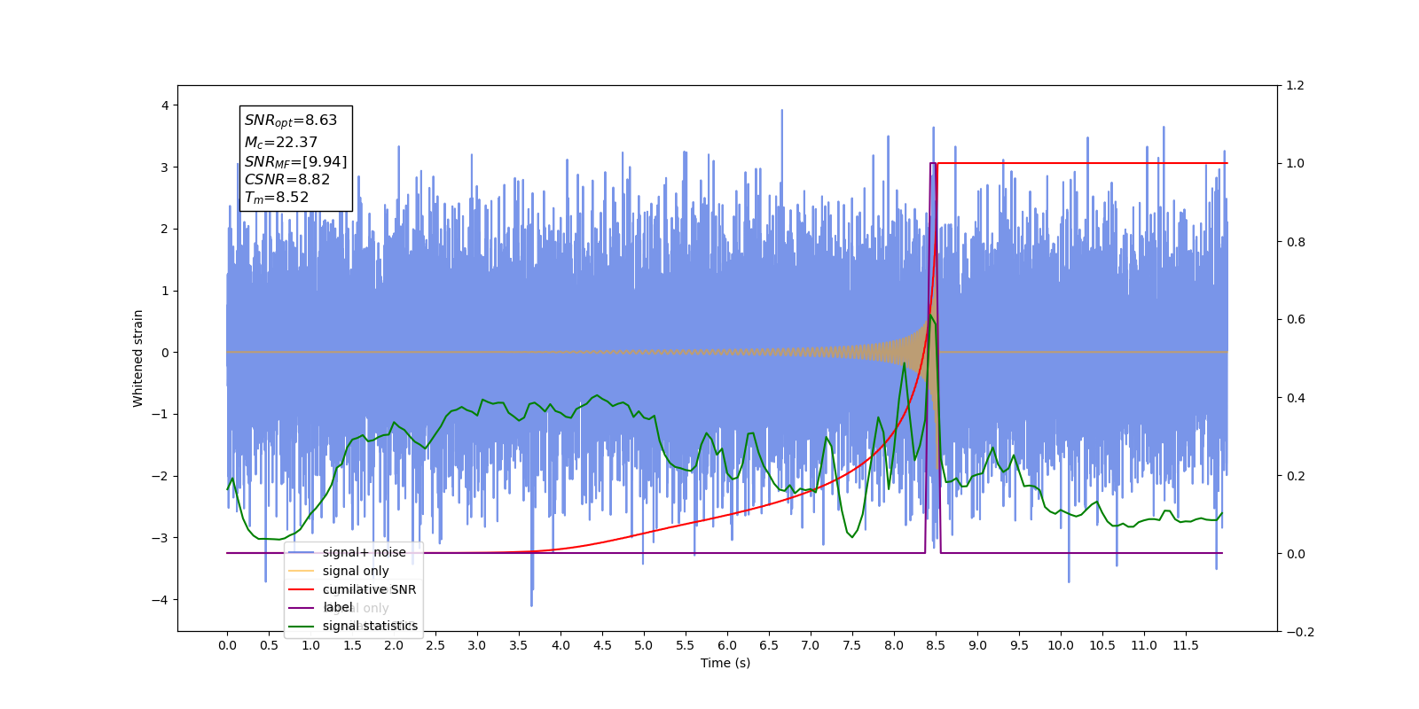Click the 'Time (s)' x-axis label
Screen dimensions: 1419x709
coord(725,663)
